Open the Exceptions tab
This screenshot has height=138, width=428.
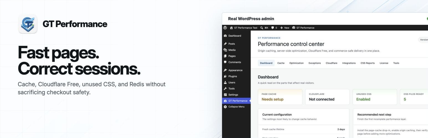coord(315,63)
